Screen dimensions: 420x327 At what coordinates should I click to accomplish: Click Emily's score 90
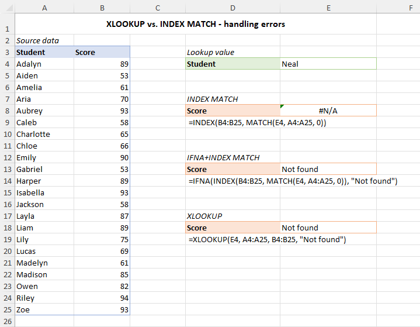click(102, 157)
